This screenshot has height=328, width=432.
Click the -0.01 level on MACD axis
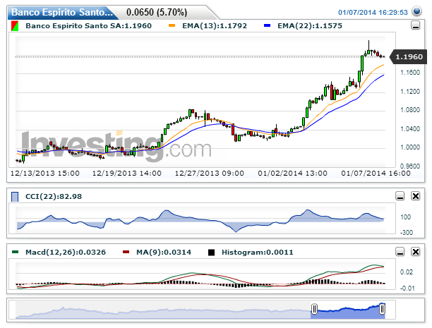407,288
